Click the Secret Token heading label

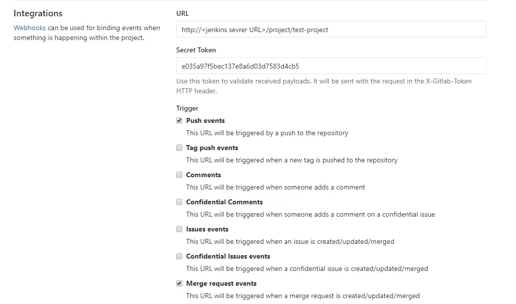click(196, 50)
